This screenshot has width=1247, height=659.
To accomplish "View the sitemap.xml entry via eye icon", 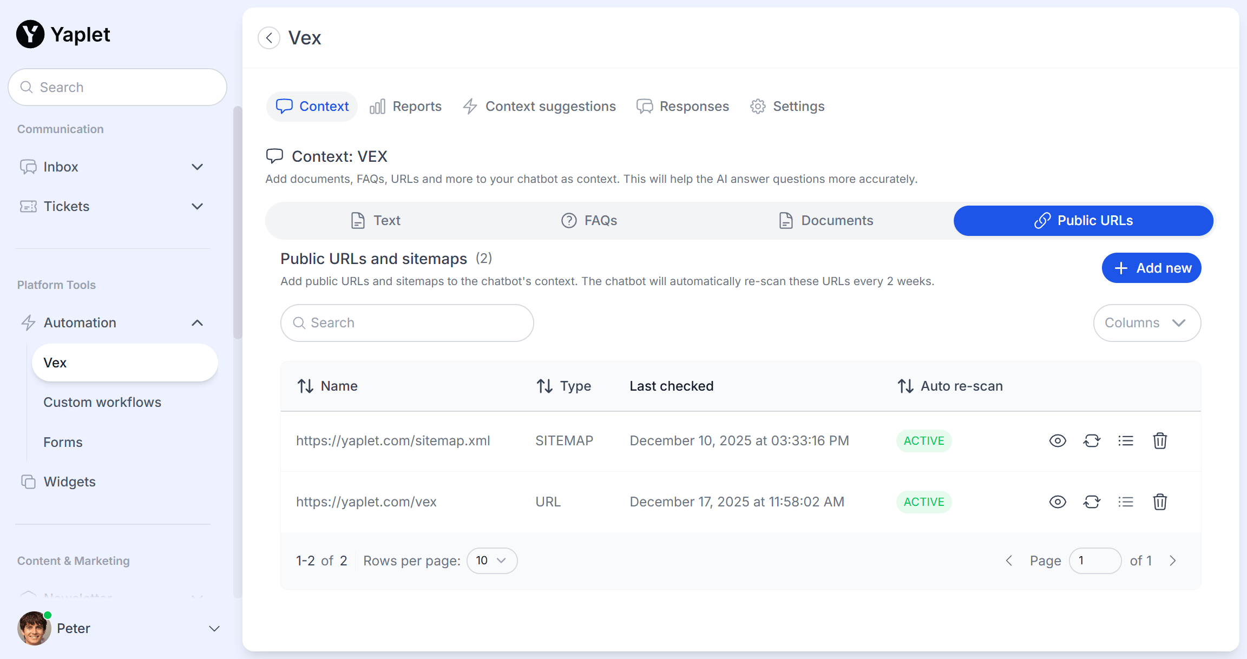I will coord(1058,441).
